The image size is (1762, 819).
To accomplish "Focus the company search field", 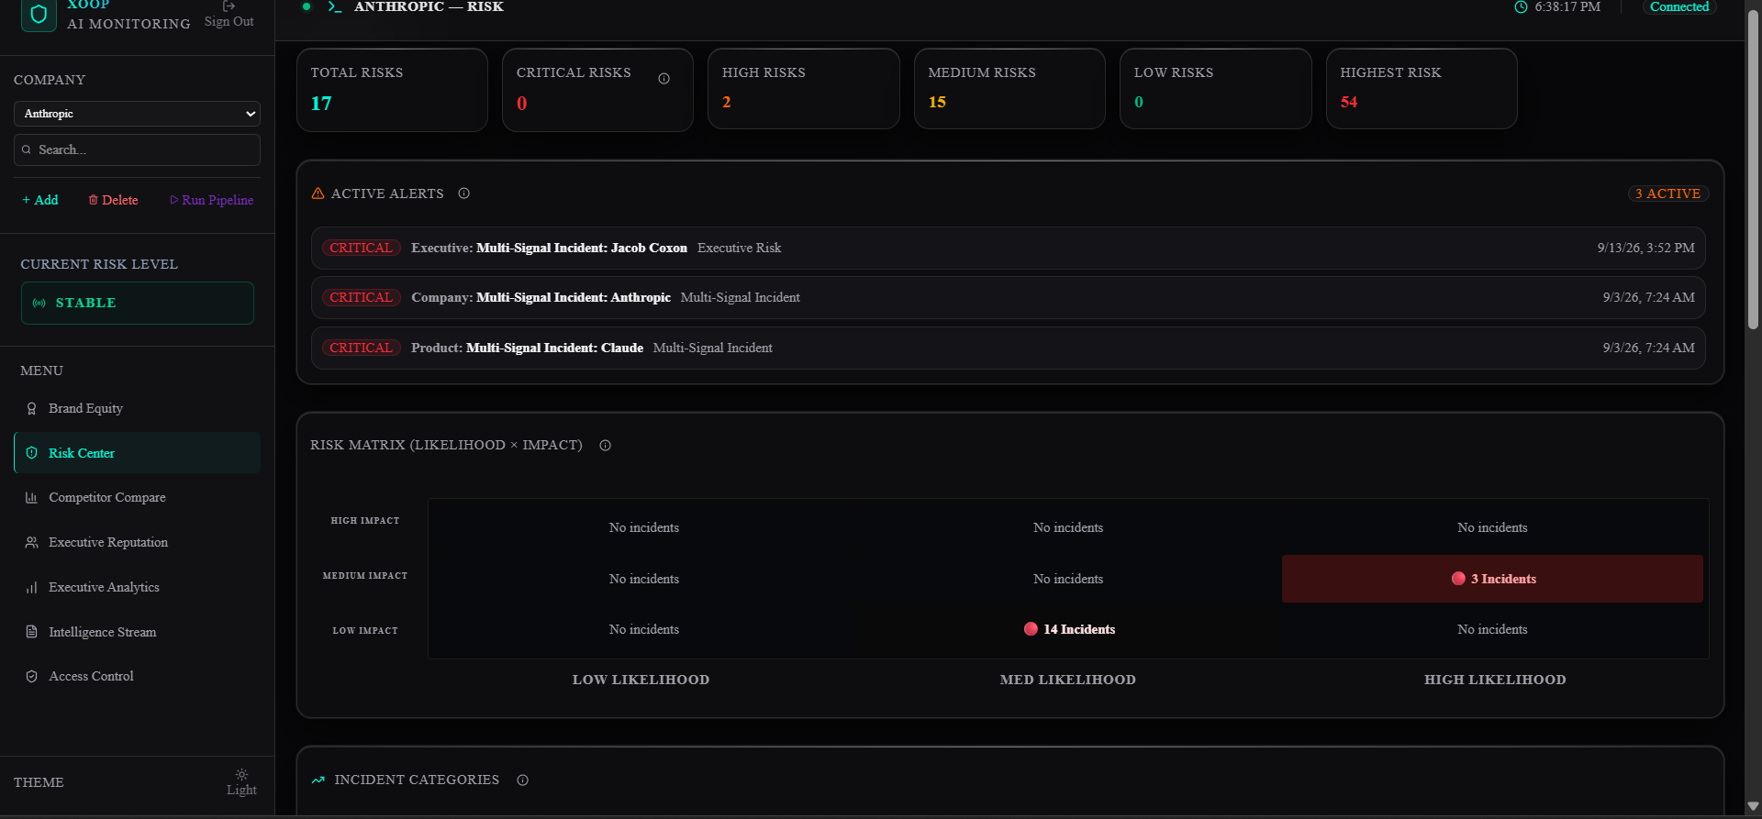I will click(137, 149).
